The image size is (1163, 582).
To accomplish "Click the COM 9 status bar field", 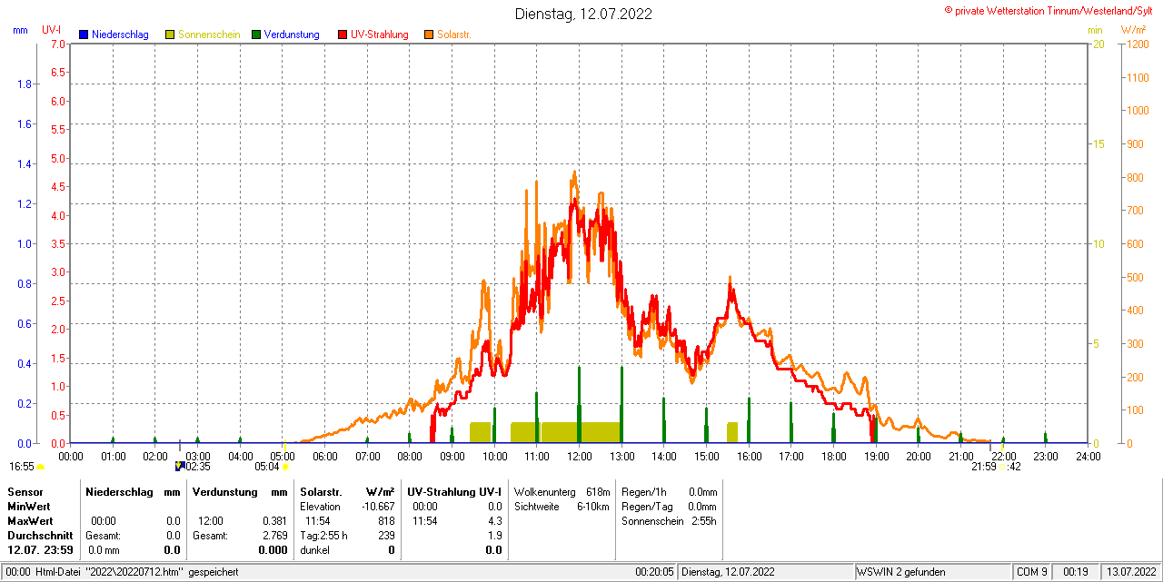I will pos(1032,572).
